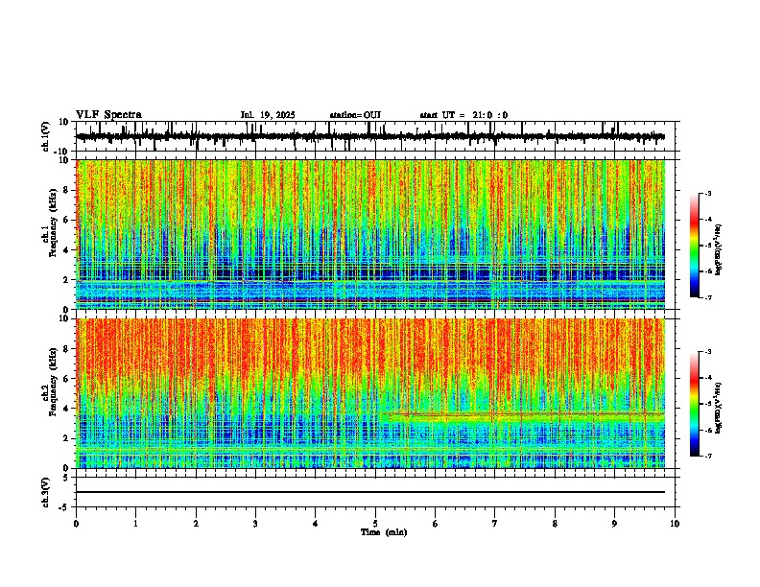Click the "7" tick on the time axis

[495, 524]
